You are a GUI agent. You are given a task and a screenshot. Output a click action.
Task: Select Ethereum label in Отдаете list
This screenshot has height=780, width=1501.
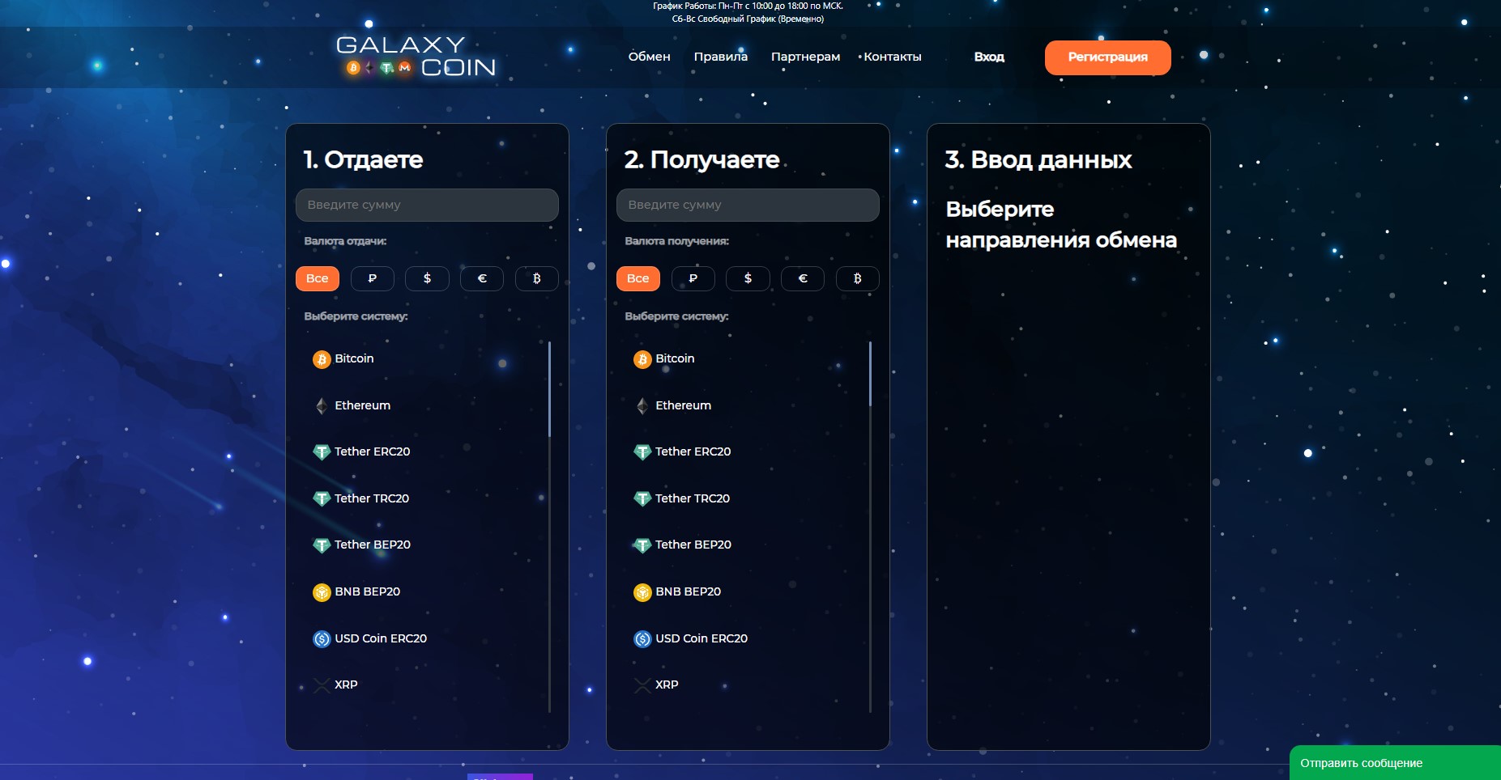point(362,405)
